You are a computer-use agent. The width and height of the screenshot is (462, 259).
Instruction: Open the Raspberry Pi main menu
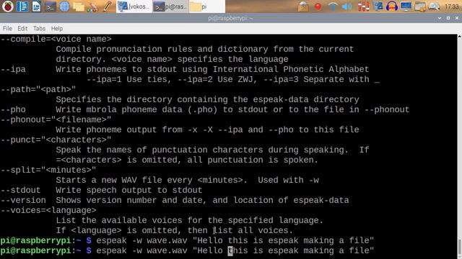click(8, 6)
